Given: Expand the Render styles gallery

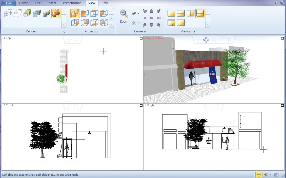Looking at the screenshot, I should pos(64,25).
